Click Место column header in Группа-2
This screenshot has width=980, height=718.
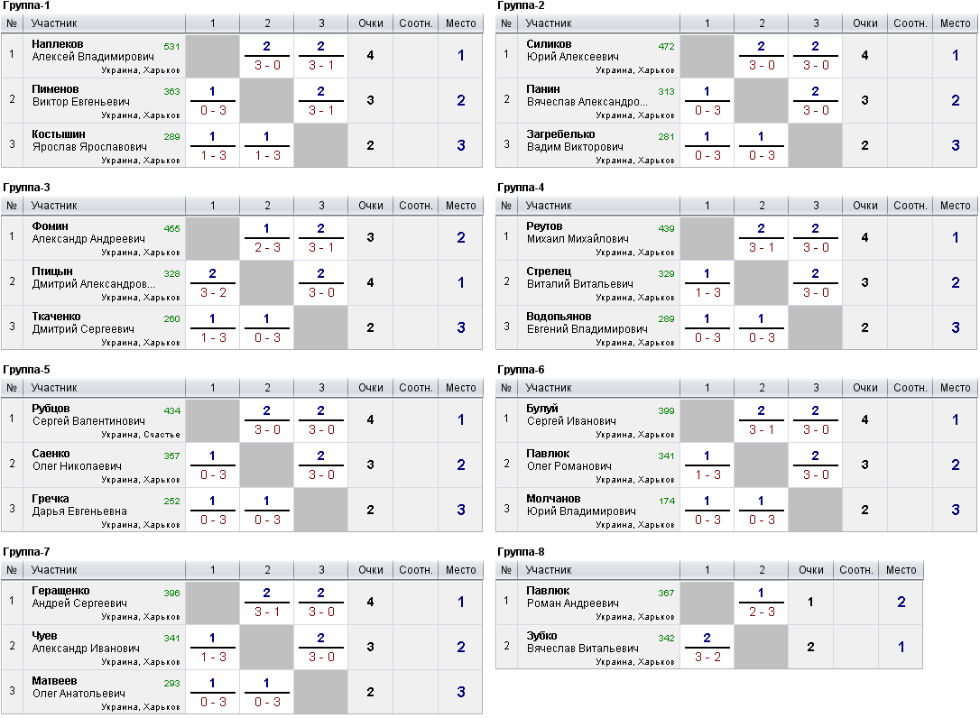pyautogui.click(x=955, y=23)
